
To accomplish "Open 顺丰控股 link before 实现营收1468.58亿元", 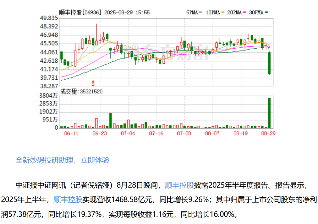I will click(68, 200).
